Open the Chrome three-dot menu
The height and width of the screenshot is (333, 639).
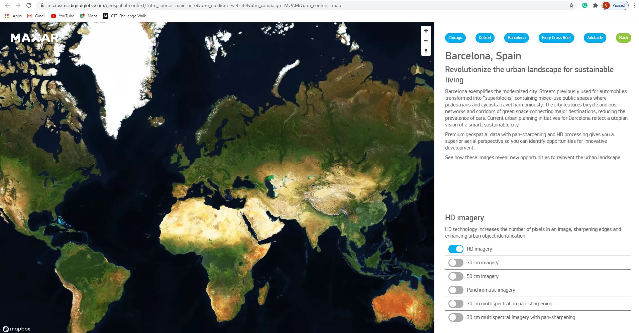click(x=635, y=5)
